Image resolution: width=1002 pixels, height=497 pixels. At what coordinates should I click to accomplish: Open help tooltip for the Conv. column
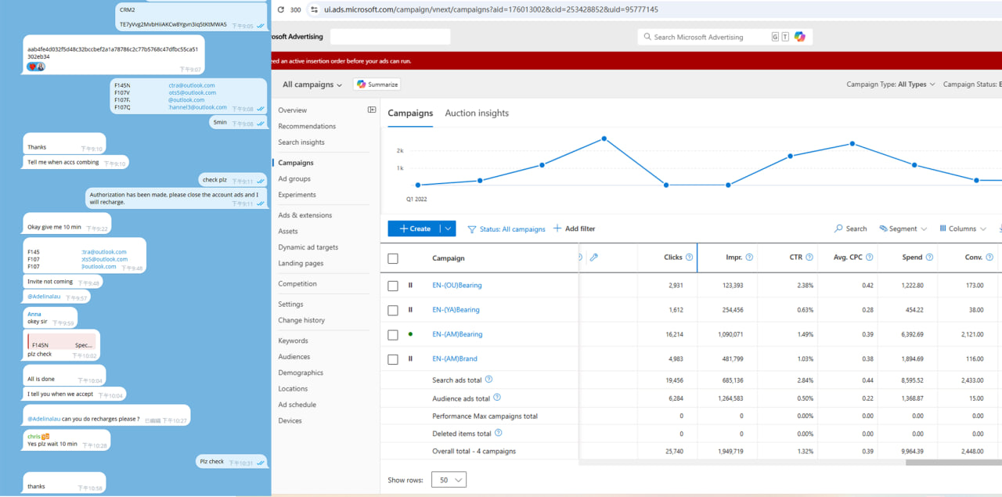pyautogui.click(x=989, y=257)
